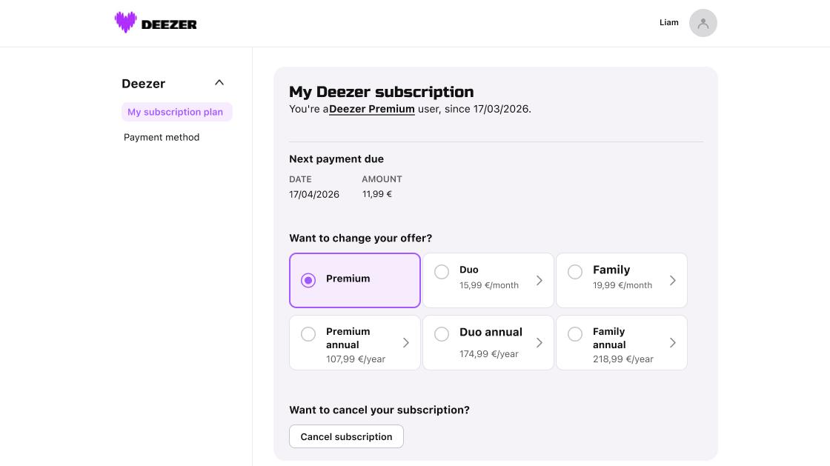The width and height of the screenshot is (830, 466).
Task: Click the Next payment due heading
Action: [336, 159]
